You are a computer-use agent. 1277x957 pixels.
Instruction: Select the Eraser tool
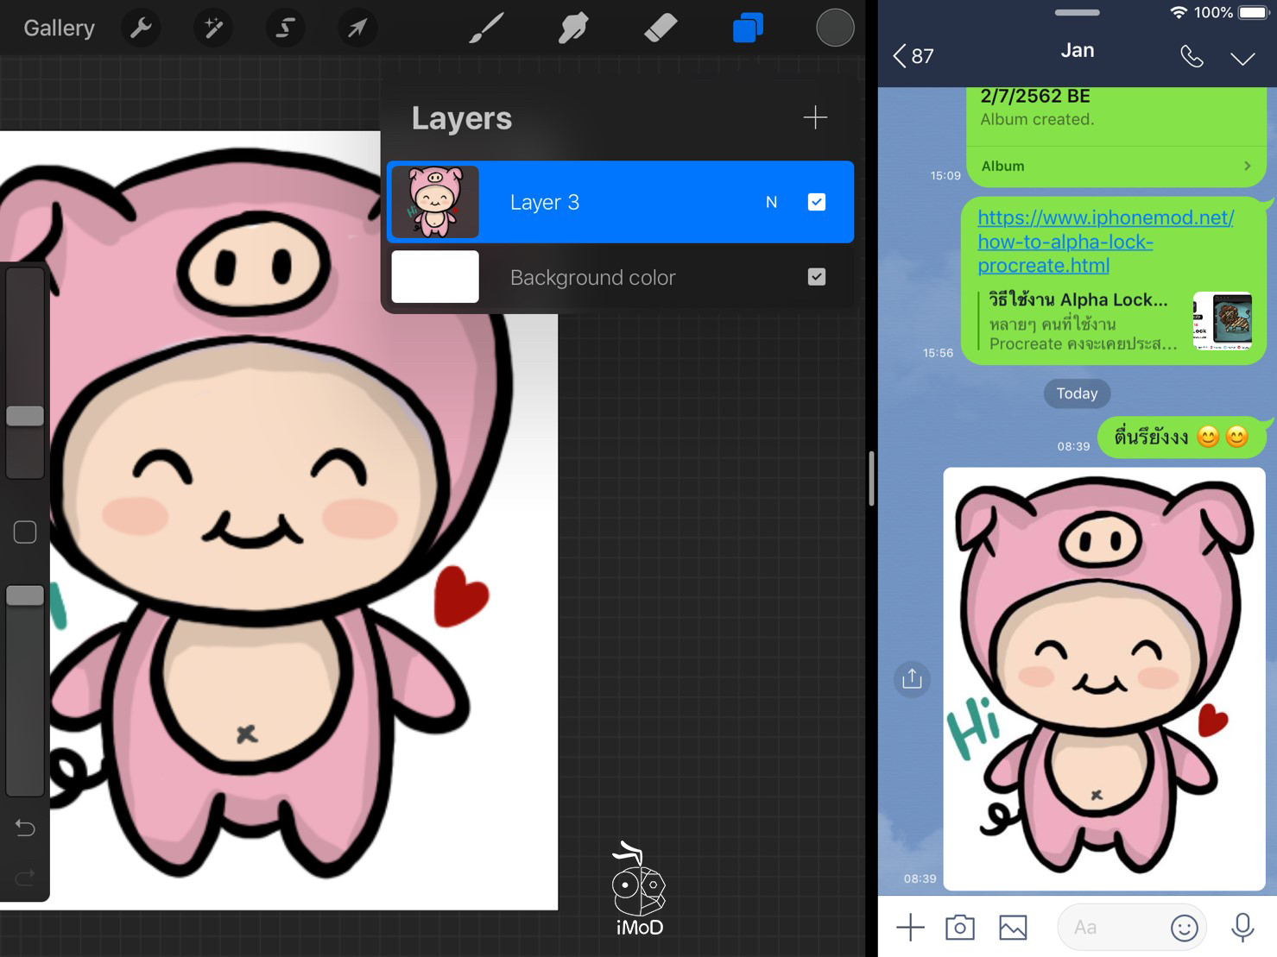pyautogui.click(x=661, y=28)
